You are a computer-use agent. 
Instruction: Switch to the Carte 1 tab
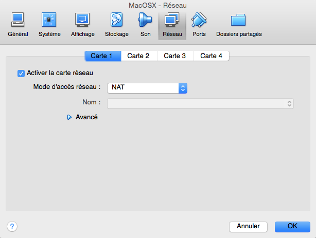pos(103,56)
